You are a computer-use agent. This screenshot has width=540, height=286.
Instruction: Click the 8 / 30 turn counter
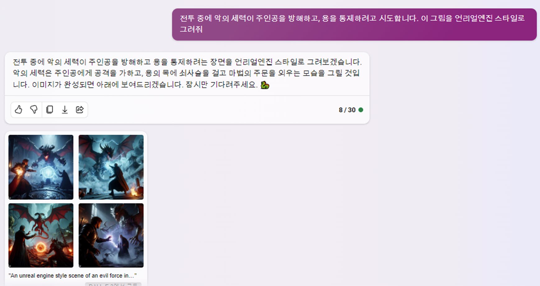coord(347,110)
